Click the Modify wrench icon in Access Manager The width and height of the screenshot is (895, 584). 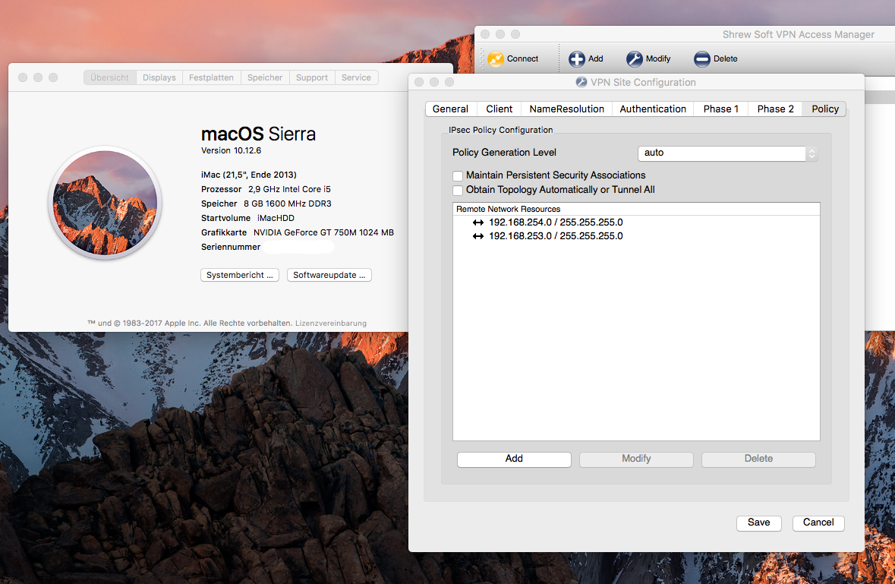point(634,58)
